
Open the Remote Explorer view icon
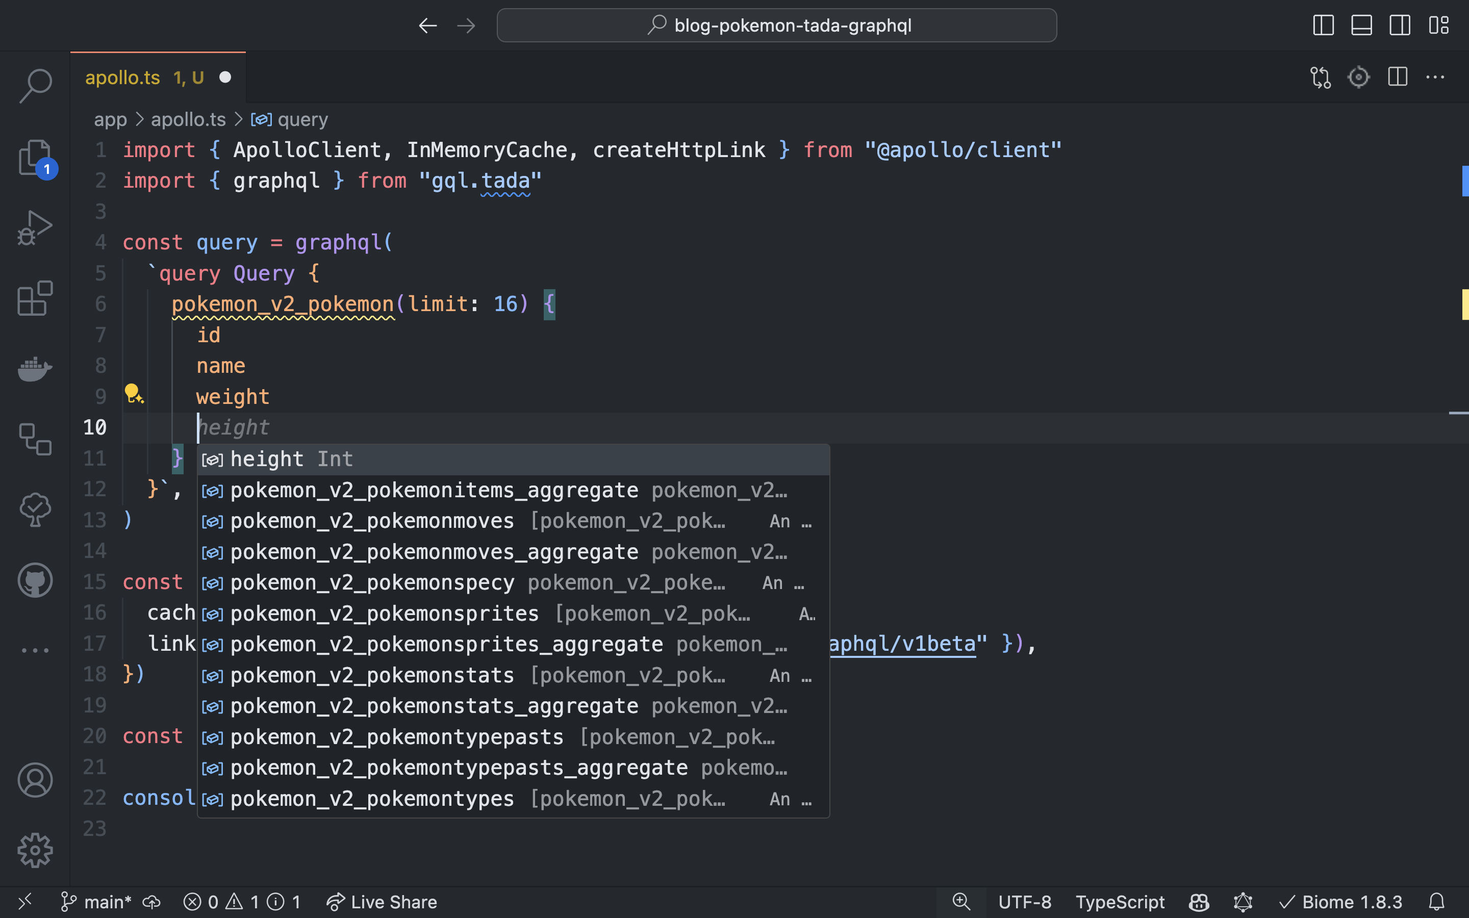35,439
